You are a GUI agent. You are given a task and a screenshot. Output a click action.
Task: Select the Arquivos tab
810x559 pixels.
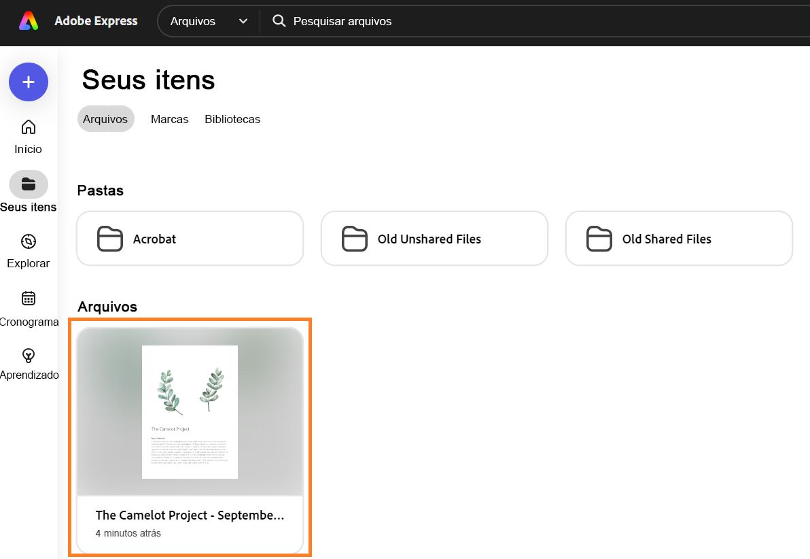(x=105, y=119)
